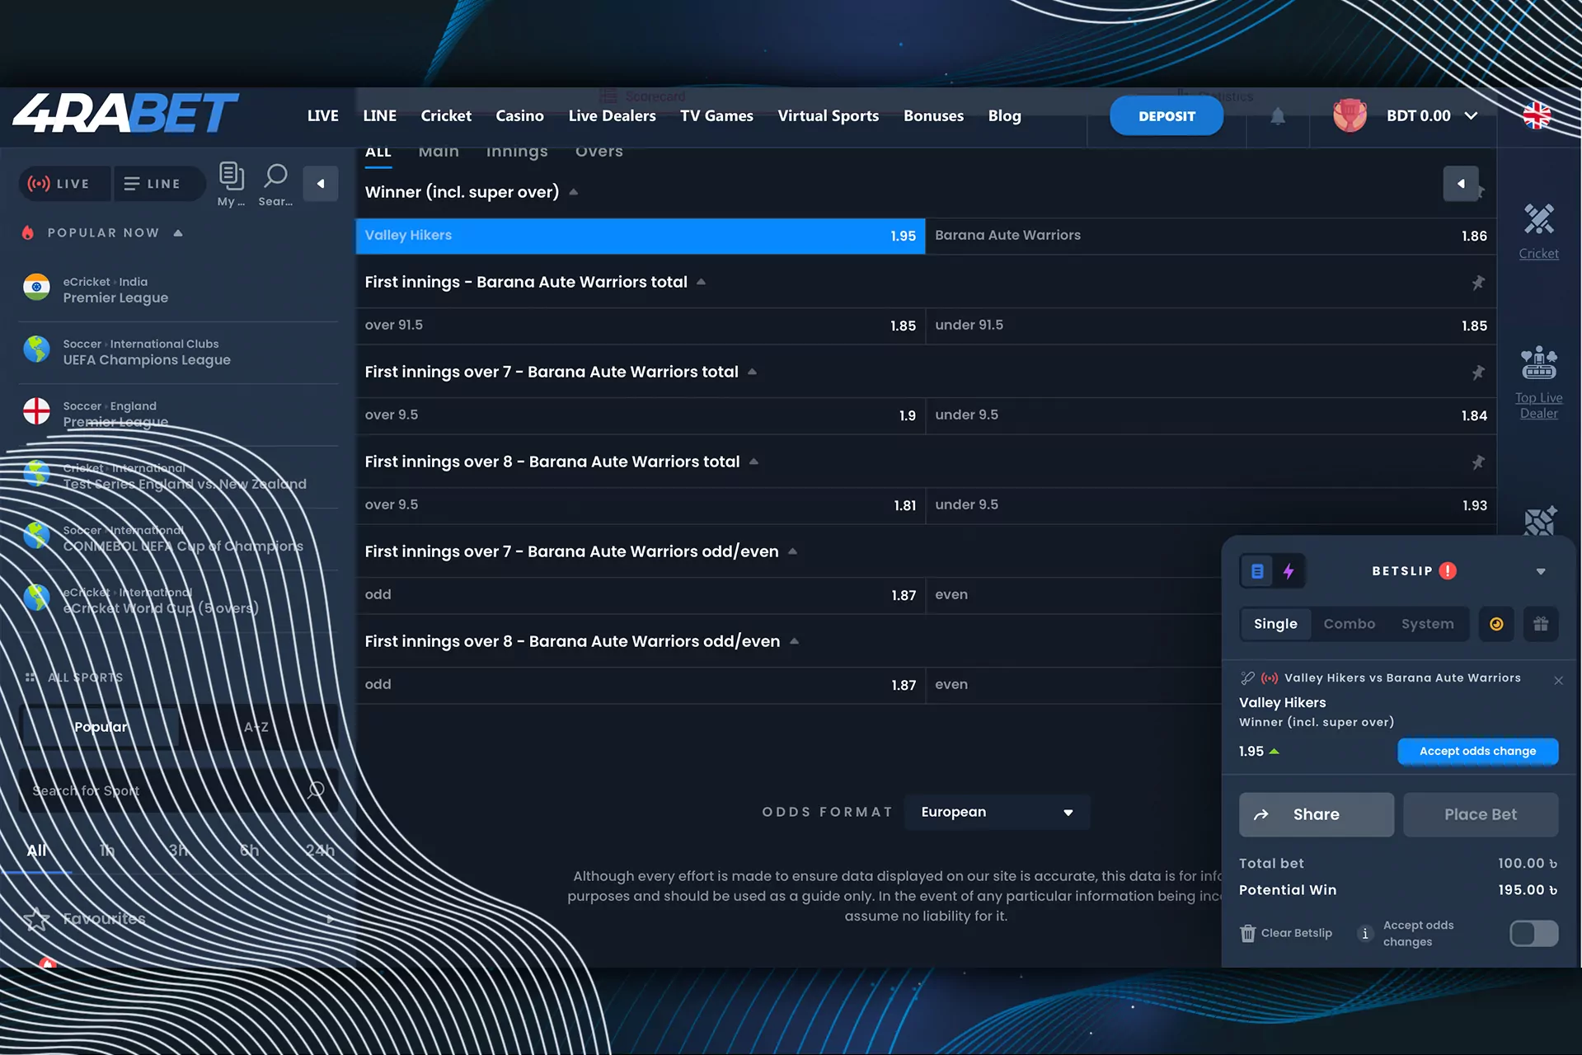
Task: Click Accept odds change button
Action: [1477, 751]
